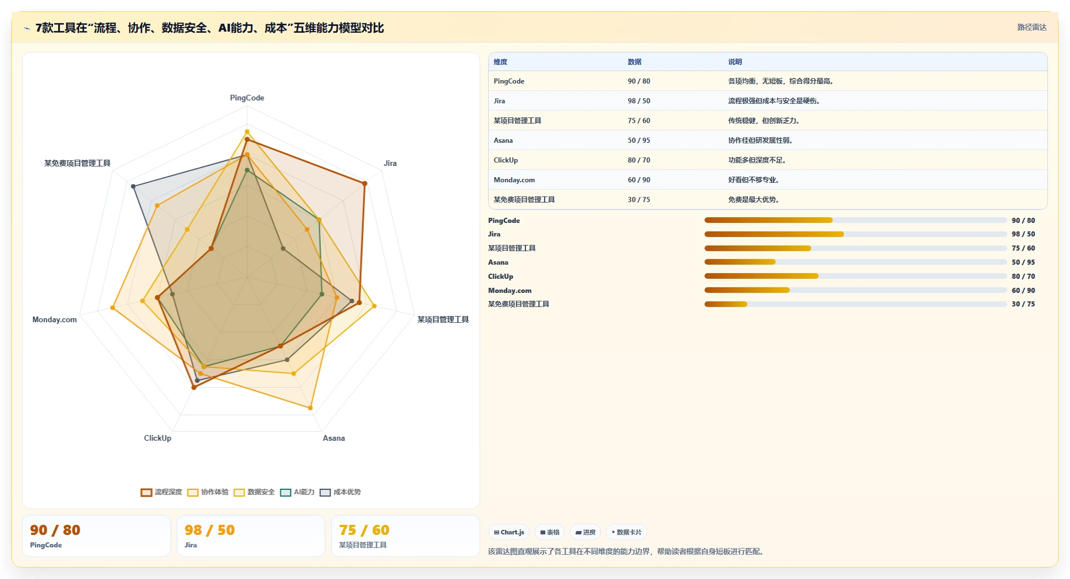Toggle the AI能力 legend series
The height and width of the screenshot is (579, 1070).
[x=297, y=492]
